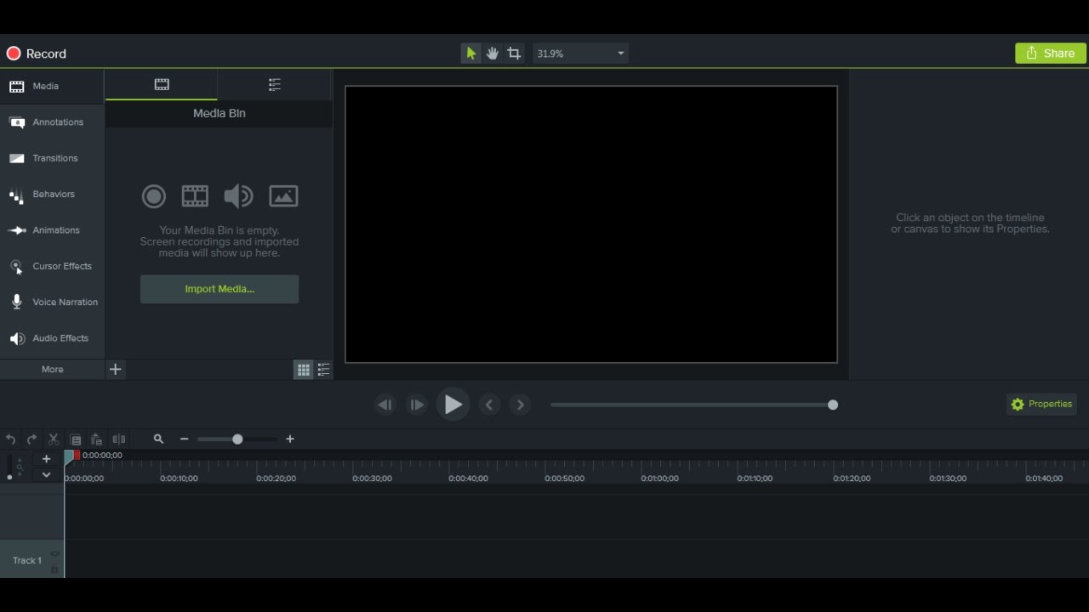This screenshot has height=612, width=1089.
Task: Switch to Library list subtab
Action: 274,84
